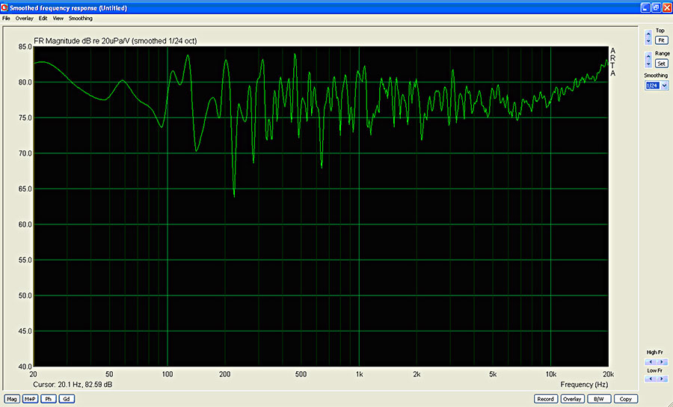The height and width of the screenshot is (407, 673).
Task: Increase Range with up arrow
Action: [648, 56]
